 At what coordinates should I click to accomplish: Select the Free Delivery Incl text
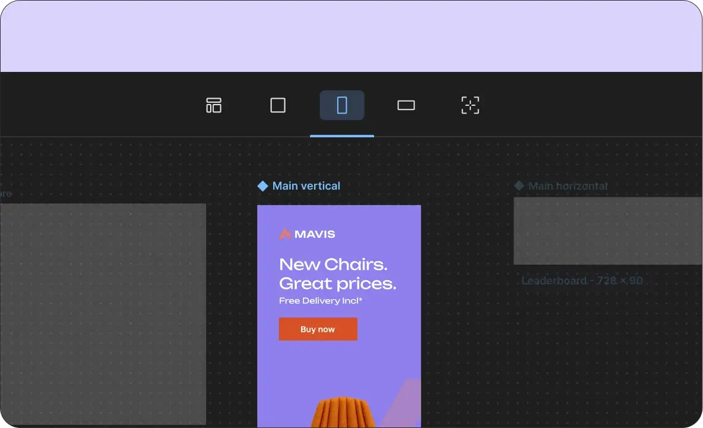[320, 300]
